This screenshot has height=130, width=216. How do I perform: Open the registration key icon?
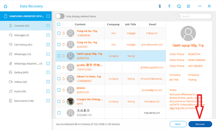click(160, 6)
